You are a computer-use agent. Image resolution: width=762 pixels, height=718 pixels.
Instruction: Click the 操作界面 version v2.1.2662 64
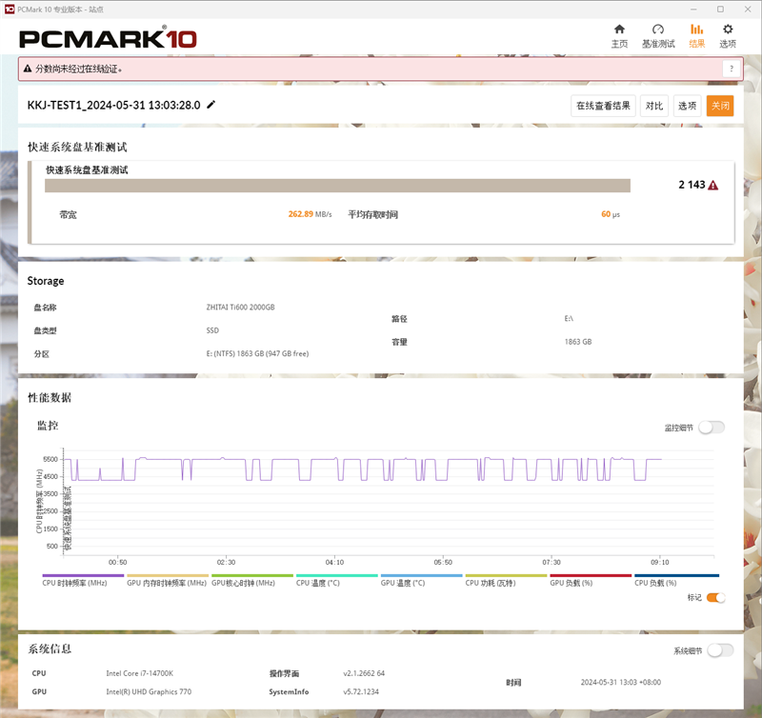pos(364,673)
